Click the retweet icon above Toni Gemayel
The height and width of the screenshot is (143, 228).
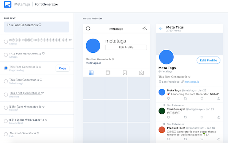coord(164,105)
